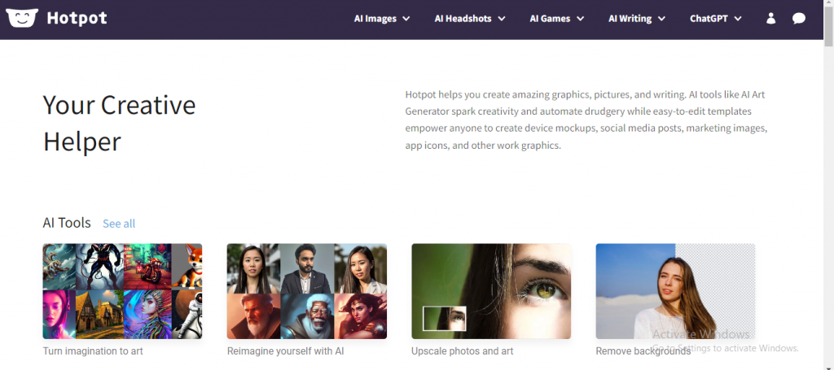Open the AI Games dropdown menu
834x370 pixels.
coord(556,19)
